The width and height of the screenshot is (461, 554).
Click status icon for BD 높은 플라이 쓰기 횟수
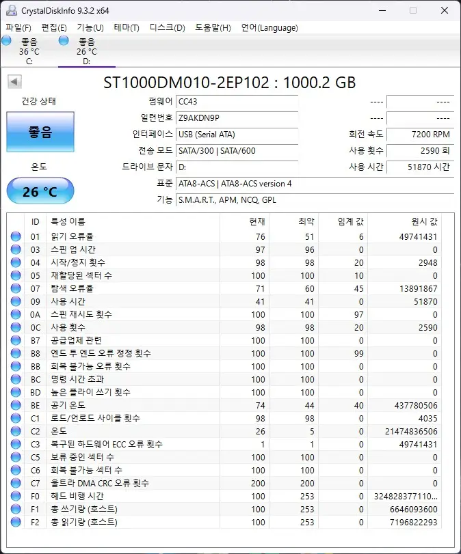click(x=16, y=392)
